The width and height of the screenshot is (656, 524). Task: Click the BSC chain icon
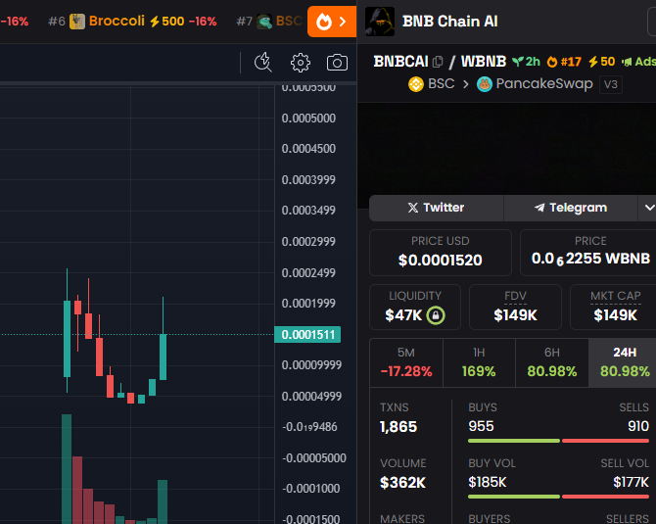416,84
